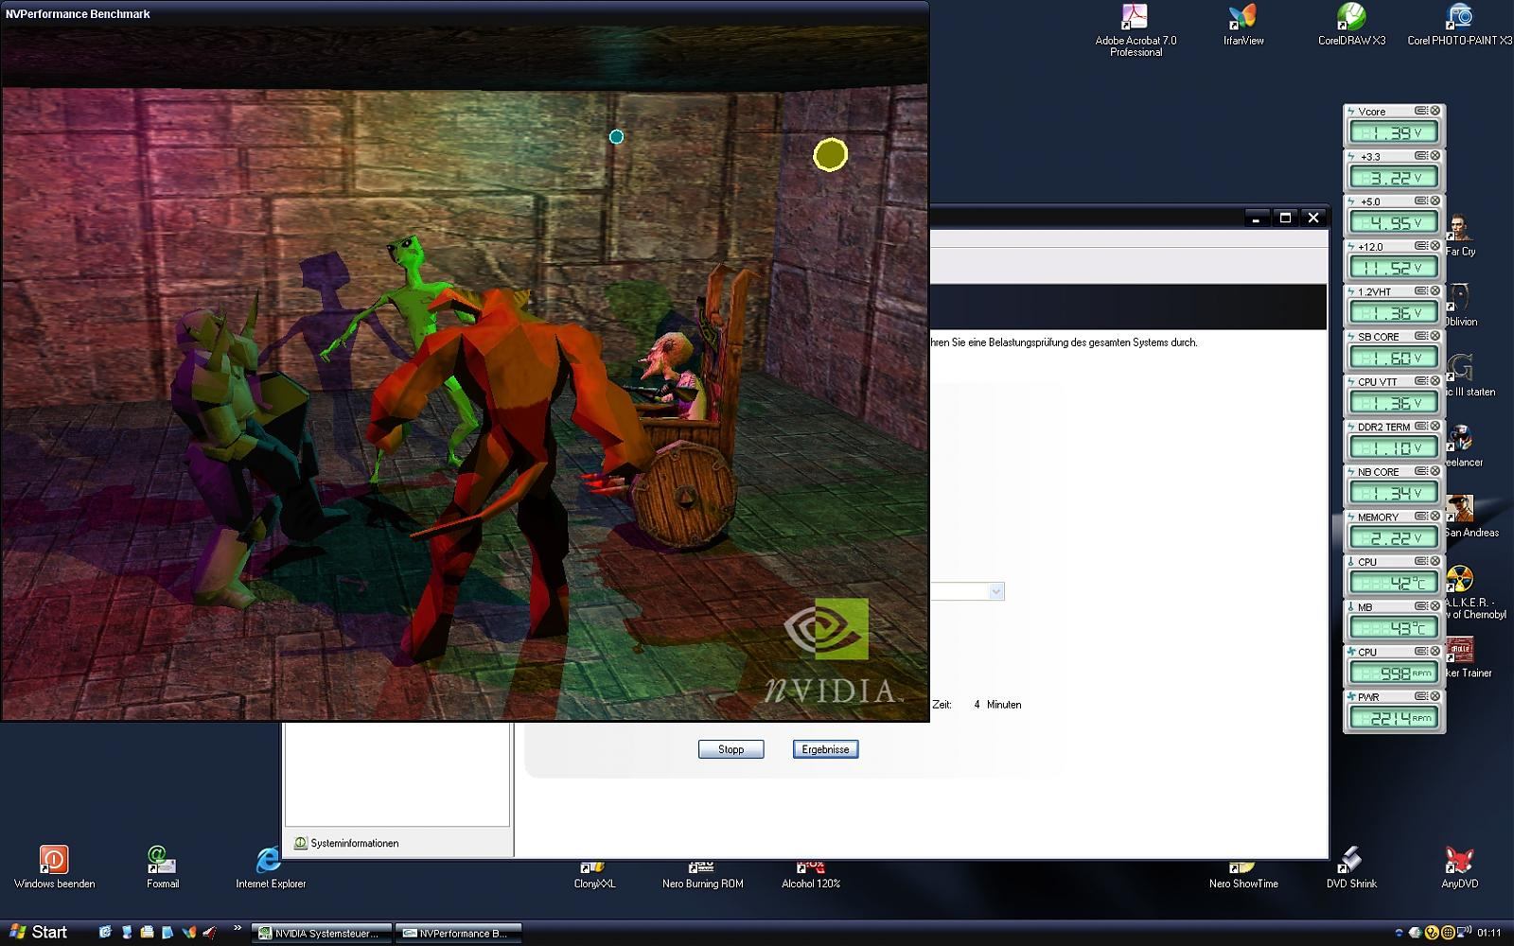Close the 1.2VHT sensor gadget

tap(1435, 290)
